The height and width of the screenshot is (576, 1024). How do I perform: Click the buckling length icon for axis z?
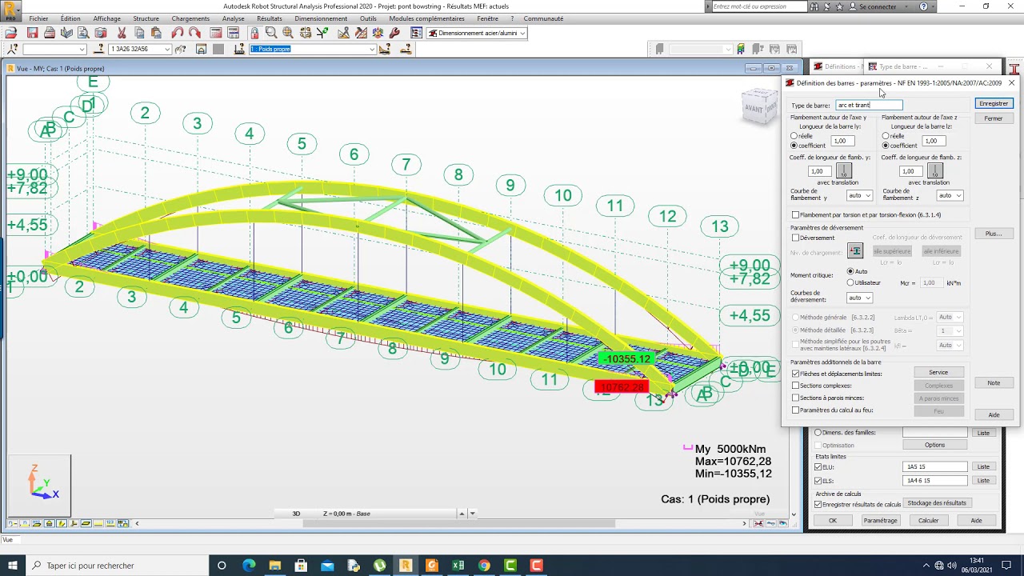[934, 171]
